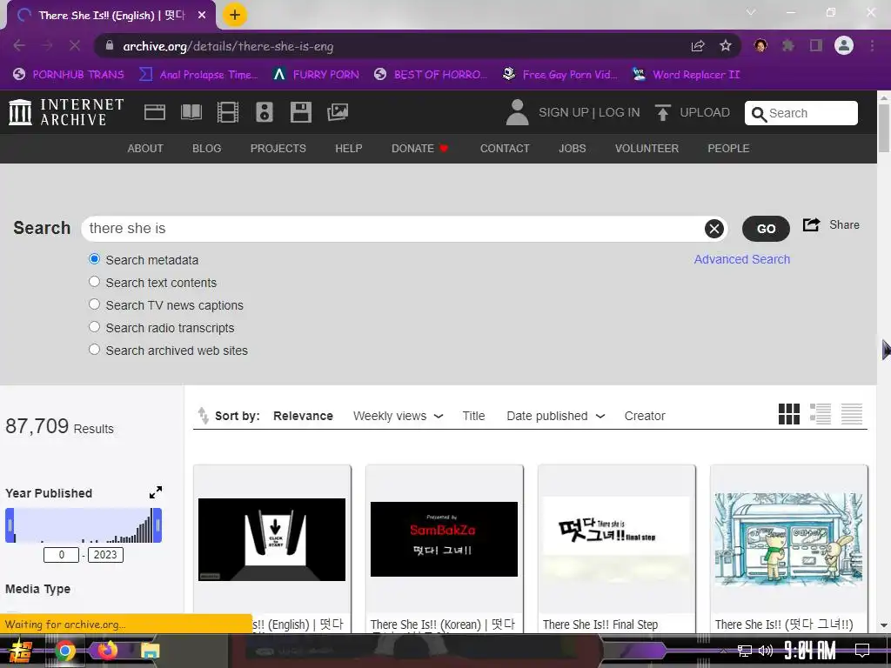Click the GO search button
Screen dimensions: 891x668
point(766,229)
